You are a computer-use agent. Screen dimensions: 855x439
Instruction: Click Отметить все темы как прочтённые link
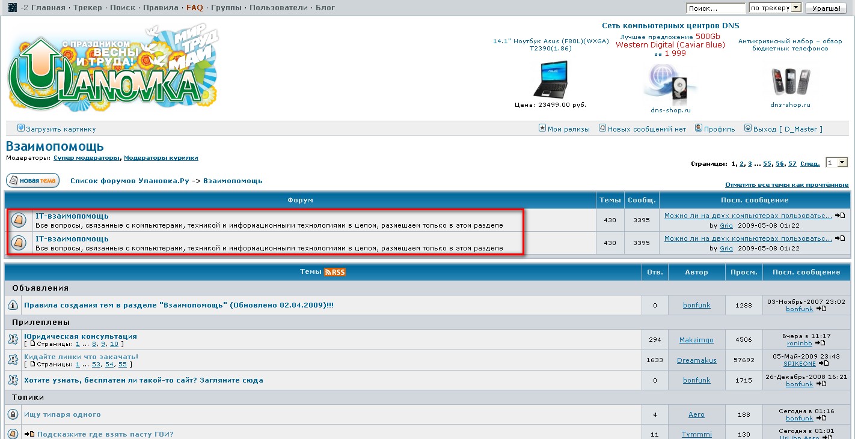pyautogui.click(x=786, y=185)
